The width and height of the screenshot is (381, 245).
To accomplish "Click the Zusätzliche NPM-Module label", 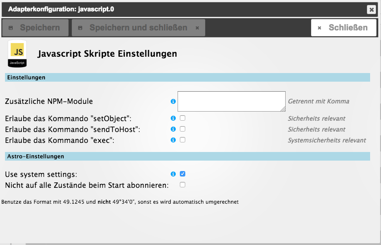I will [49, 101].
